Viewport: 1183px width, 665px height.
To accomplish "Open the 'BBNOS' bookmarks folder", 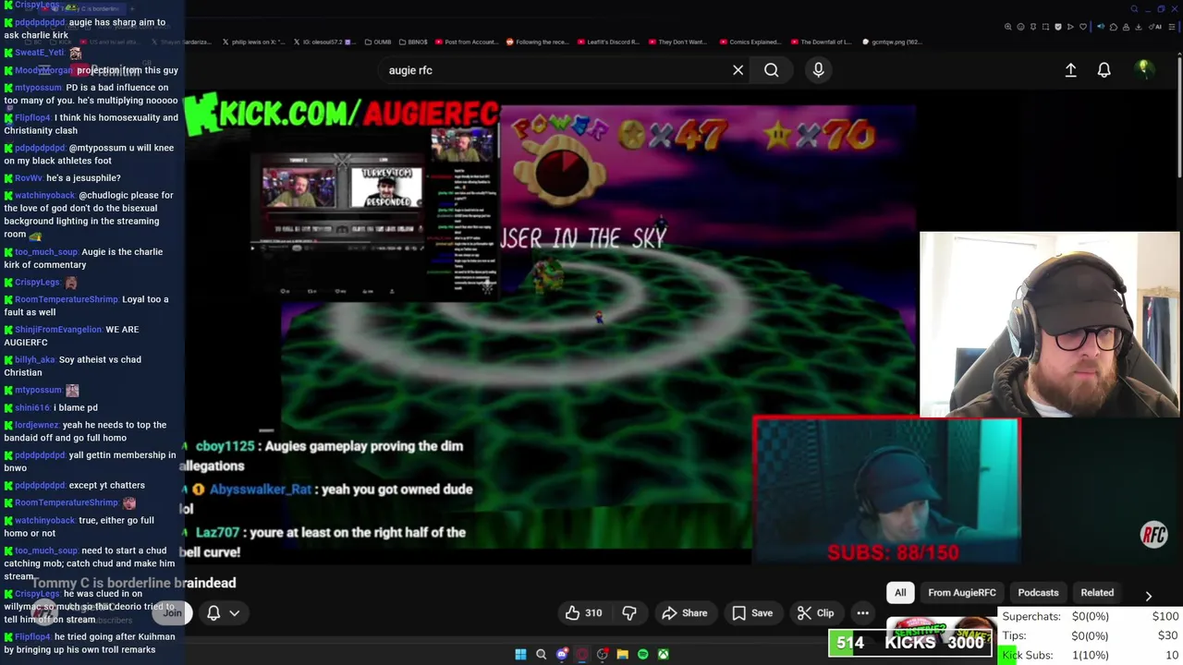I will [x=413, y=42].
